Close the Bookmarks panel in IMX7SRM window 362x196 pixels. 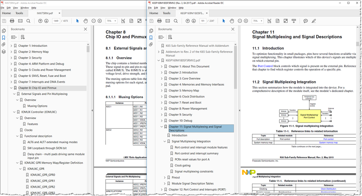point(85,29)
